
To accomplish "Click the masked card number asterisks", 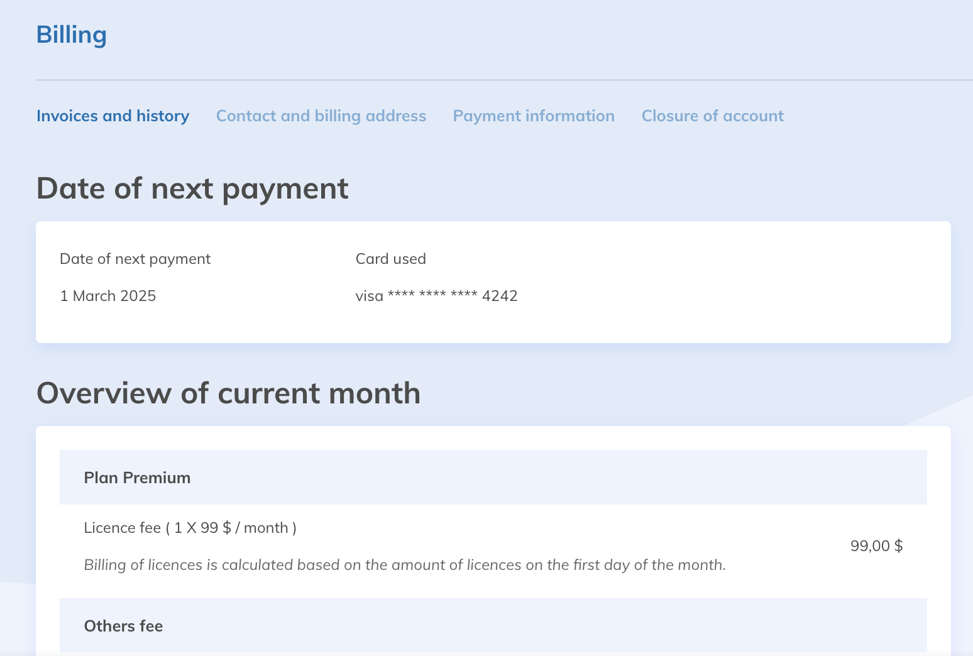I will click(x=432, y=295).
